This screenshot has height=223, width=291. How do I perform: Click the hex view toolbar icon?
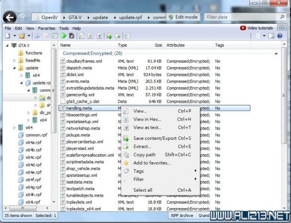pos(90,36)
